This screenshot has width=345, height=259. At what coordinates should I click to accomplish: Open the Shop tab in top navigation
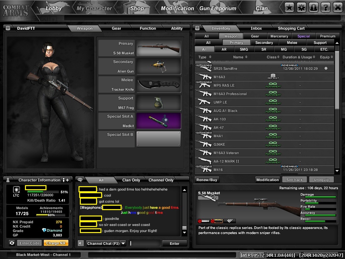(137, 8)
